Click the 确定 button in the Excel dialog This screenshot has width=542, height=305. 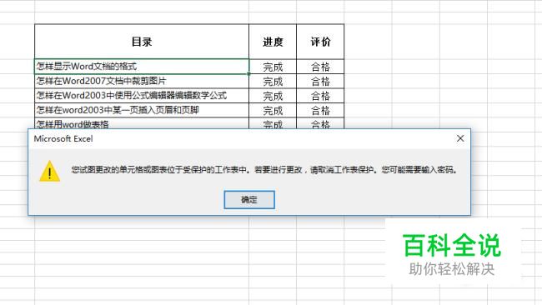tap(249, 200)
